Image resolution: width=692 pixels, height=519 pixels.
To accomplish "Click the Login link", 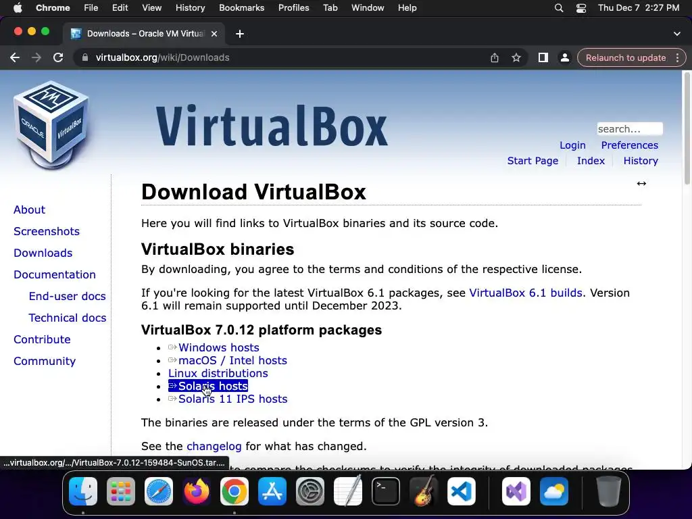I will [572, 145].
